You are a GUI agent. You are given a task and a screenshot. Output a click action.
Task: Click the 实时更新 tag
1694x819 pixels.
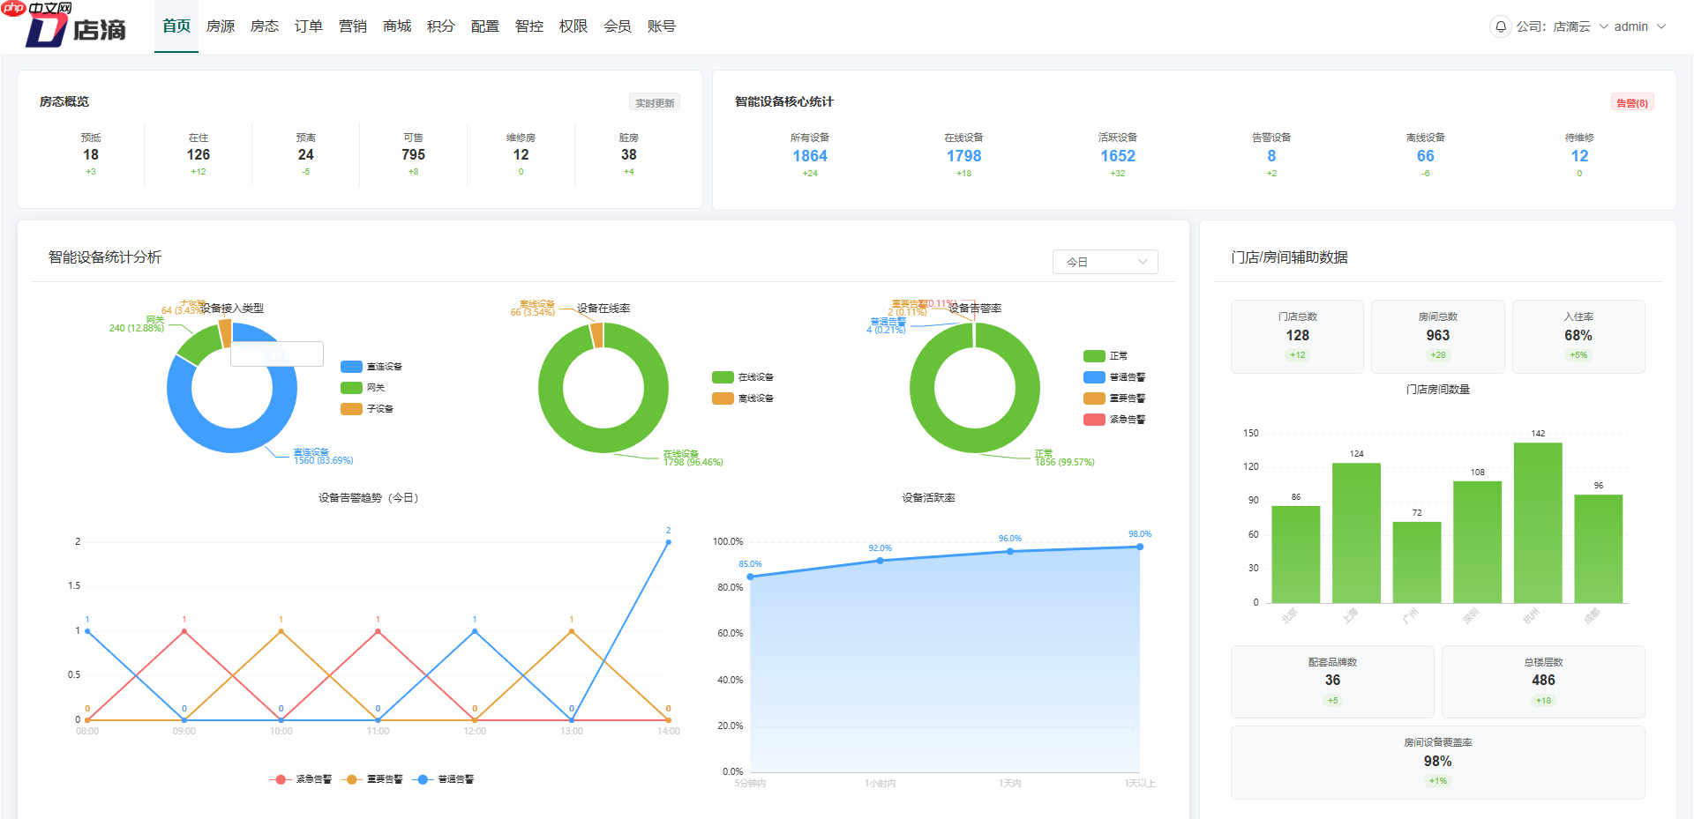(x=654, y=103)
